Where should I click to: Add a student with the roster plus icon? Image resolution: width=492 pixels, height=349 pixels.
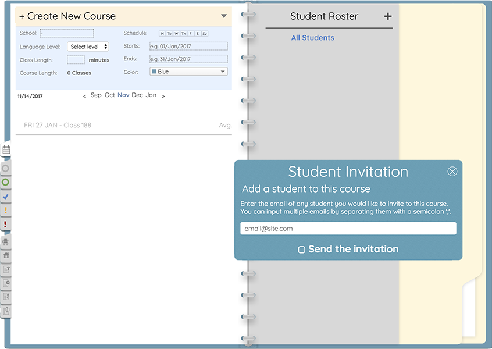click(388, 16)
